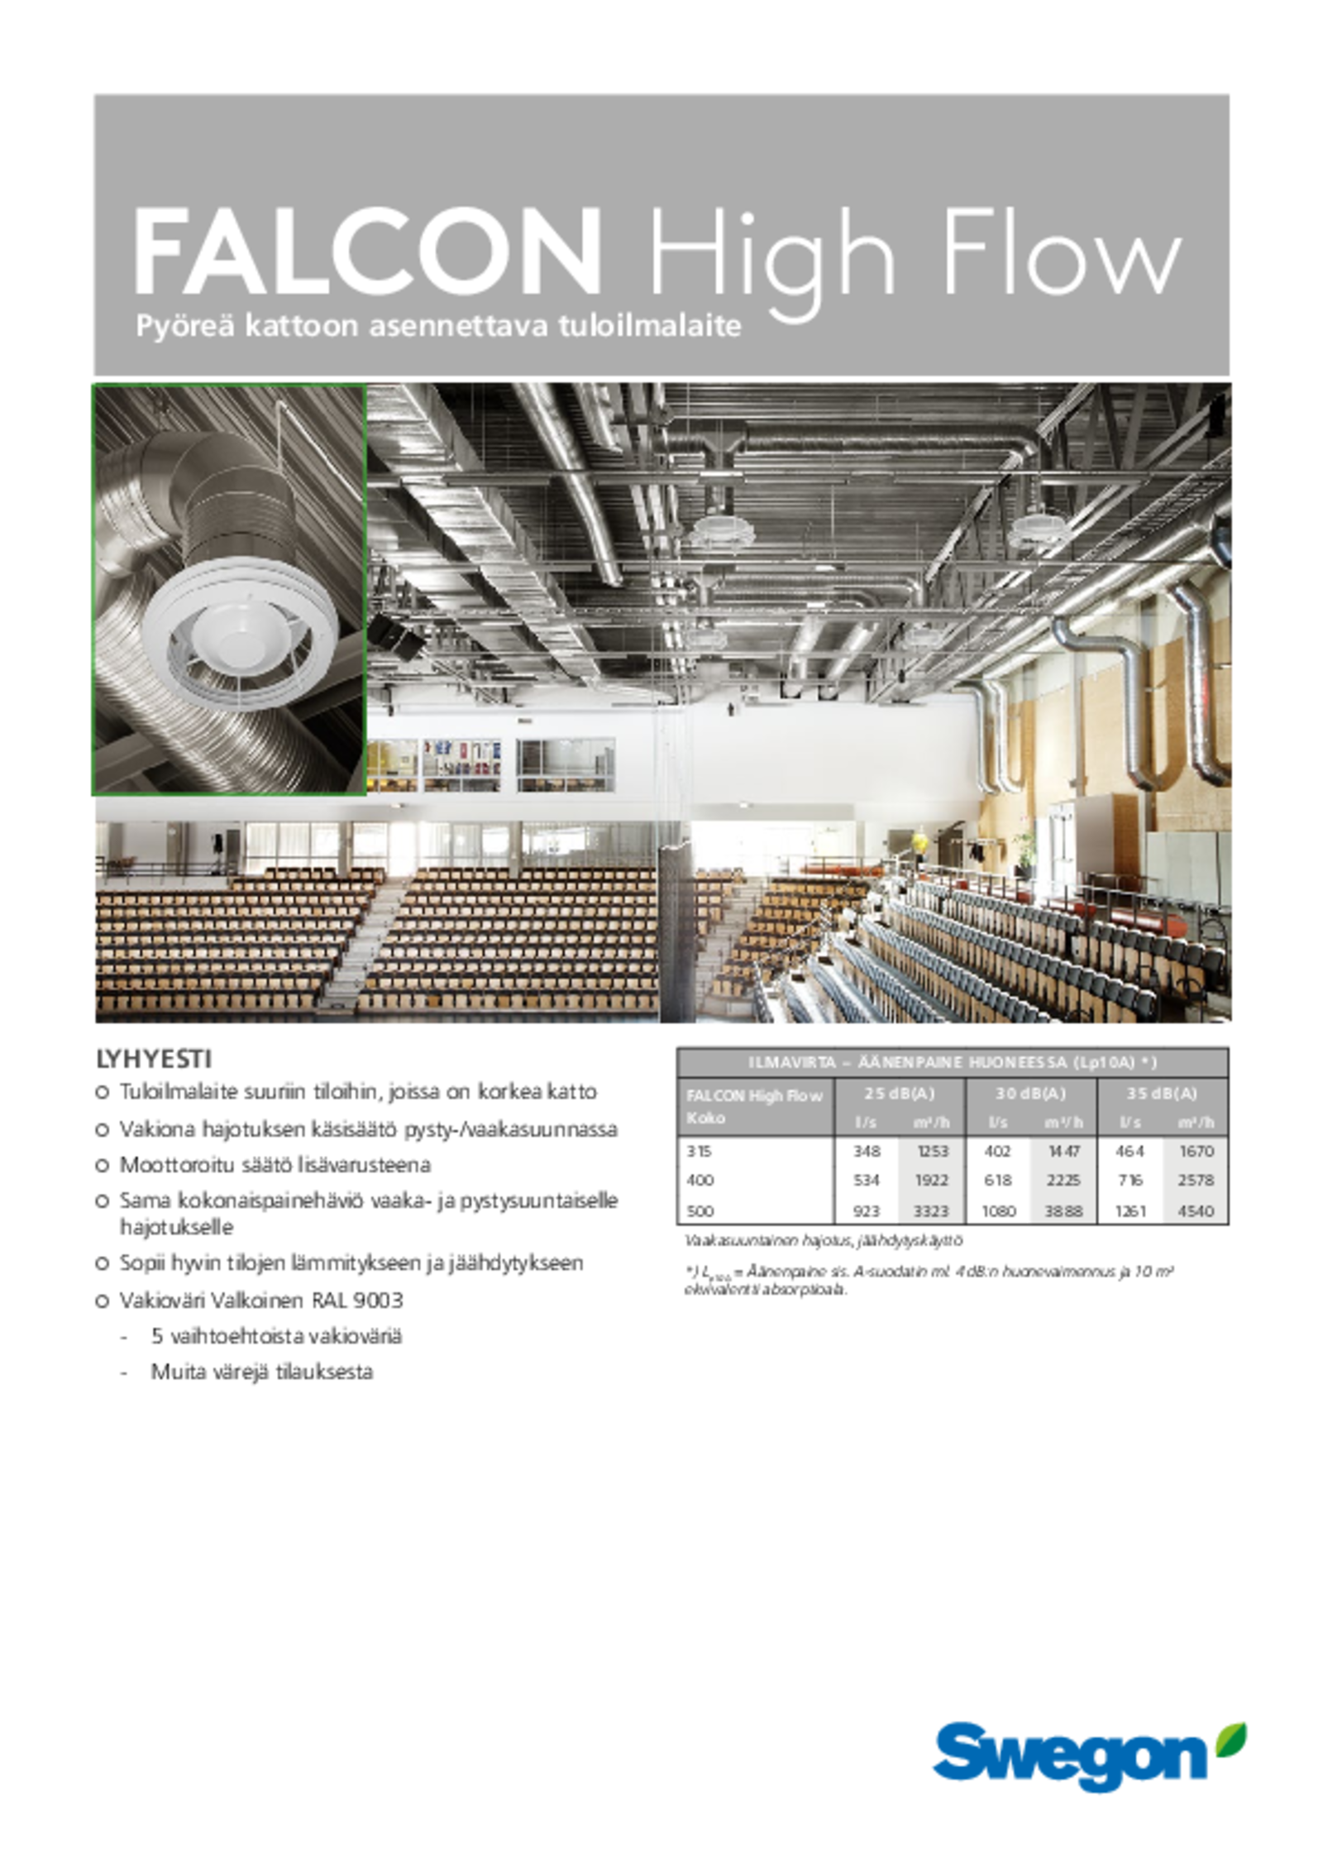Select the 25 dB(A) column header
Viewport: 1323px width, 1873px height.
(x=900, y=1093)
